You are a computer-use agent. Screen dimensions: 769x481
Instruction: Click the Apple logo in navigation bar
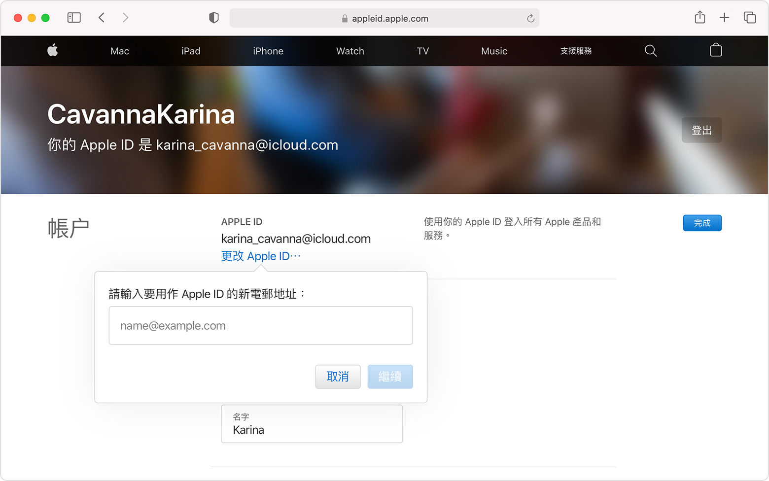click(53, 50)
